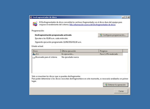The image size is (150, 109).
Task: Minimize the Desfragmentador de disco window
Action: (x=123, y=17)
